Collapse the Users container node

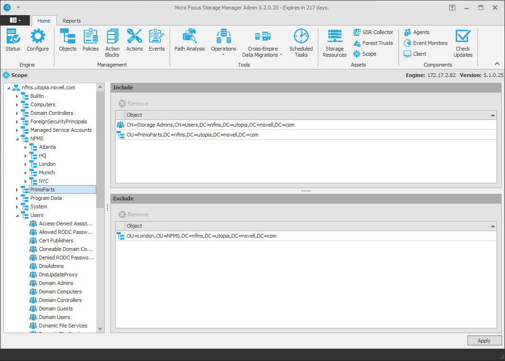point(17,215)
